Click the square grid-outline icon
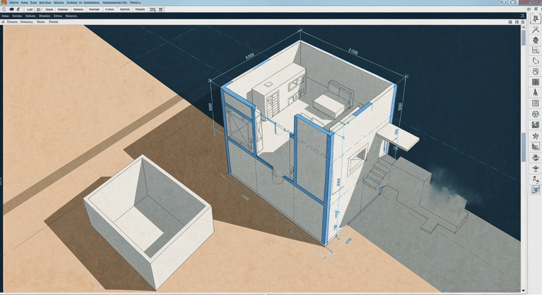Image resolution: width=542 pixels, height=295 pixels. pos(536,103)
